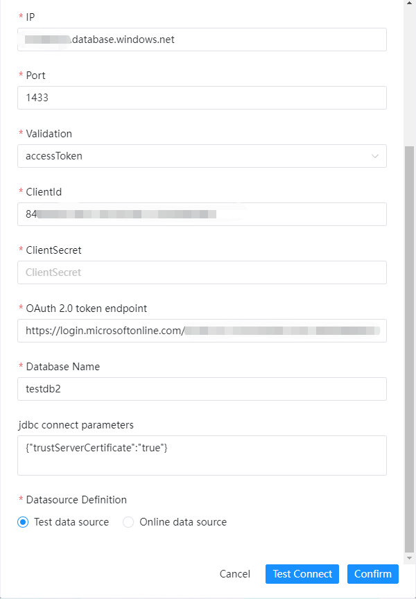Viewport: 416px width, 599px height.
Task: Select the Online data source radio button
Action: [128, 522]
